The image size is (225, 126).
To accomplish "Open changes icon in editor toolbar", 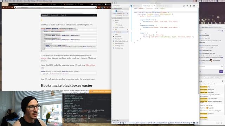I will pos(184,6).
